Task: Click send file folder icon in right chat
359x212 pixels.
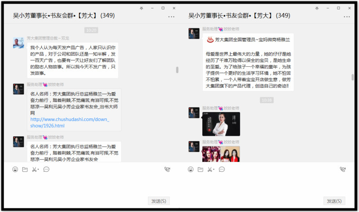Action: point(200,169)
